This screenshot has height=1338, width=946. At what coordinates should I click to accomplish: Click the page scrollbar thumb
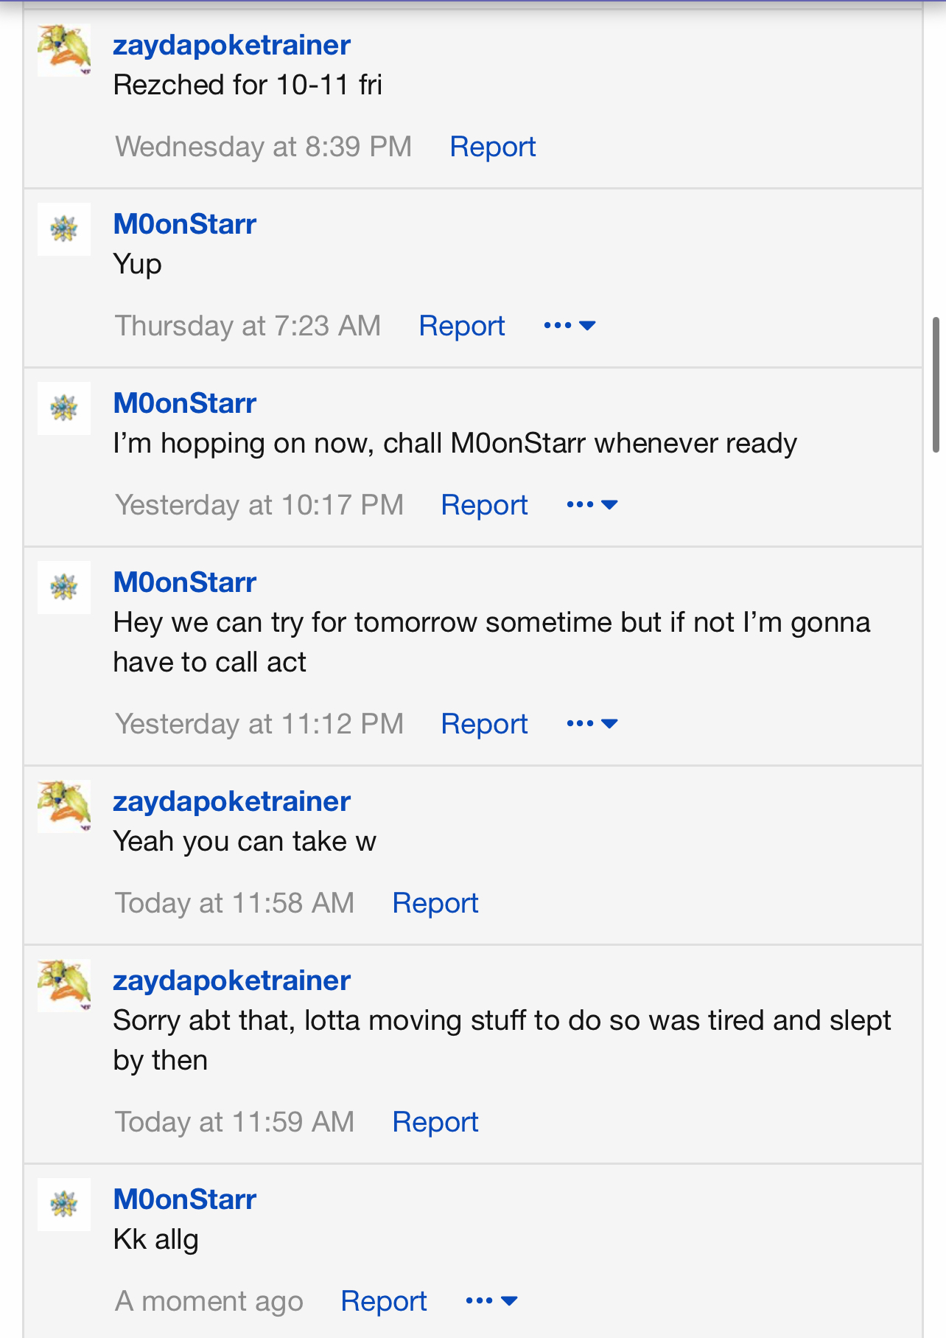pos(936,384)
